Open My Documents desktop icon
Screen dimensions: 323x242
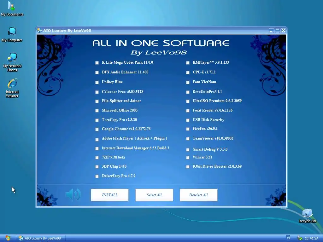click(x=12, y=9)
